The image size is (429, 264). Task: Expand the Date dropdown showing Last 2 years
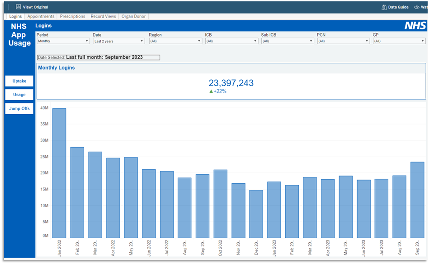coord(119,41)
